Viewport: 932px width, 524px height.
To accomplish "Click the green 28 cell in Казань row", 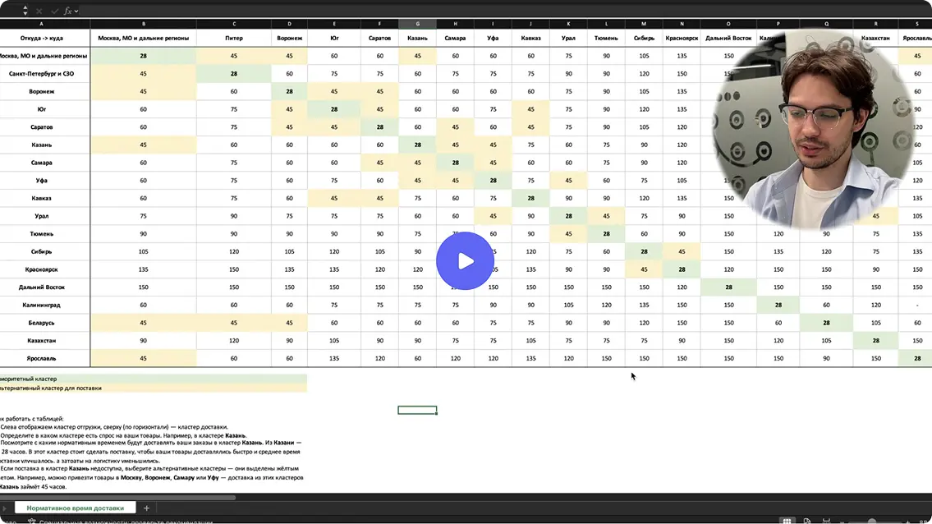I will click(417, 145).
